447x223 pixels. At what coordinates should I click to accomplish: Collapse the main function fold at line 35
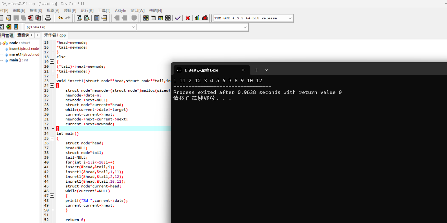tap(52, 138)
